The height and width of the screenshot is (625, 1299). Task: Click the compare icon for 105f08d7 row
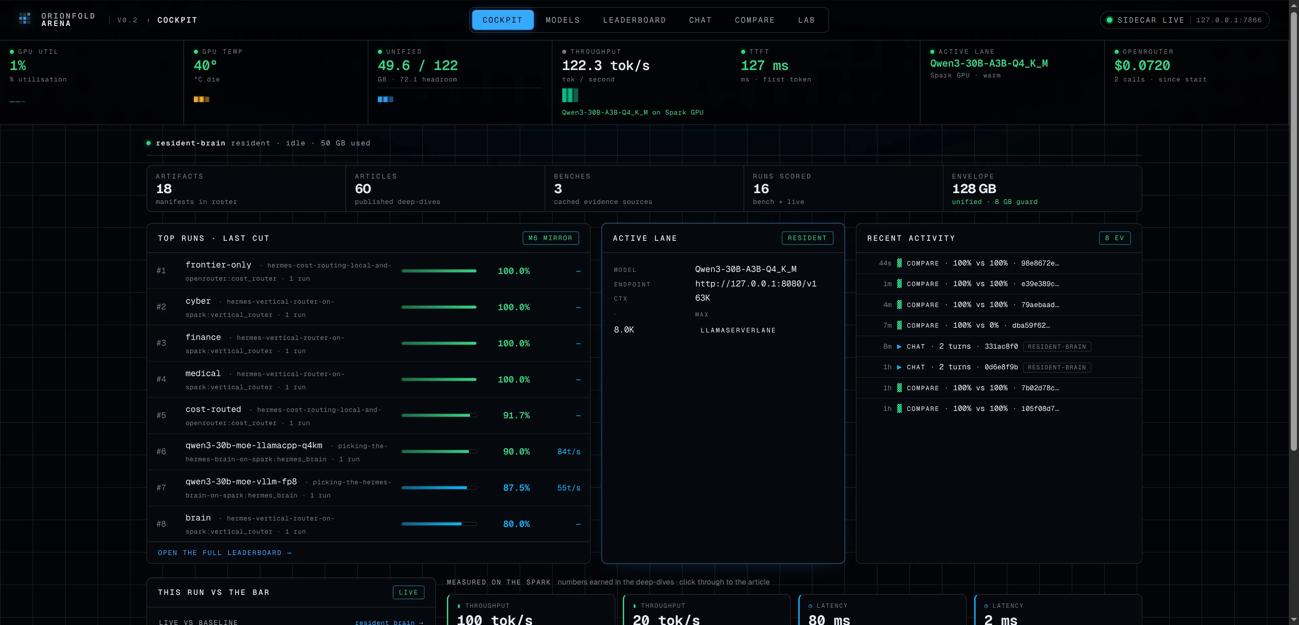click(x=899, y=409)
